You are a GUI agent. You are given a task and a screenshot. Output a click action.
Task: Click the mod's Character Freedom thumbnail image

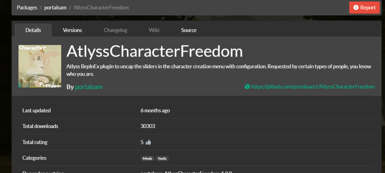(x=40, y=66)
